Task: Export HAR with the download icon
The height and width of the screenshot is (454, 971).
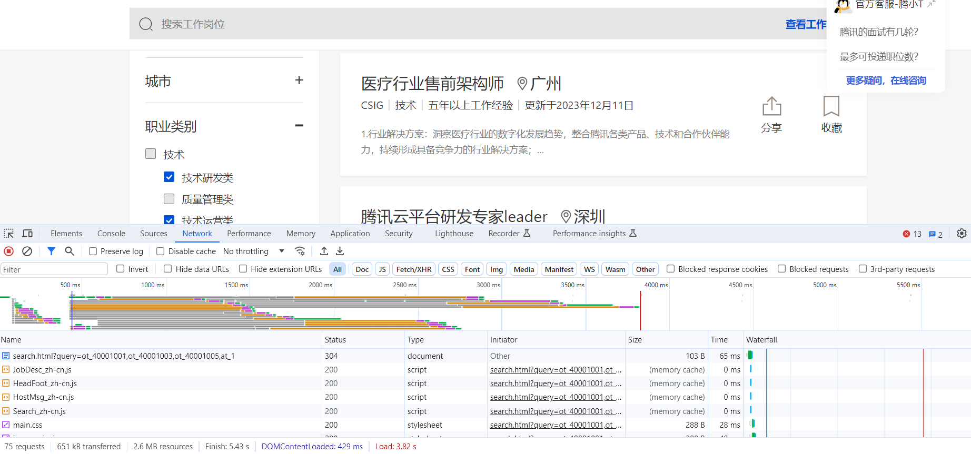Action: tap(340, 251)
